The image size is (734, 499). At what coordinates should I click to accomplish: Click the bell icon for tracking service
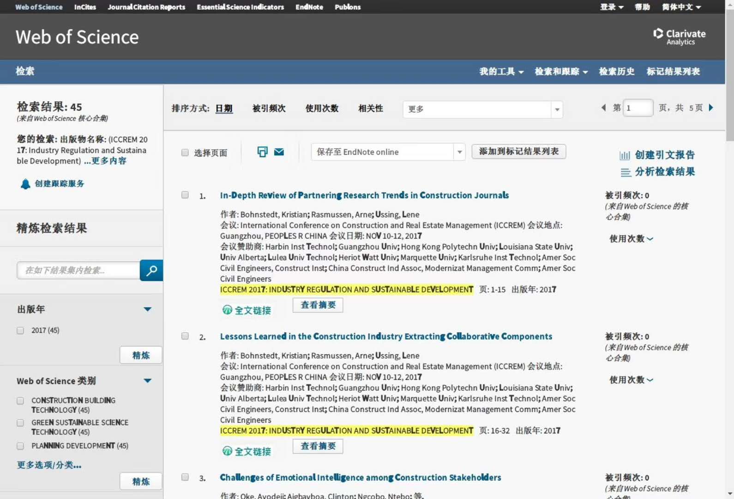(25, 184)
